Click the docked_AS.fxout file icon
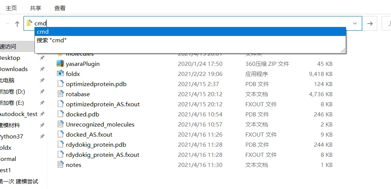 60,134
